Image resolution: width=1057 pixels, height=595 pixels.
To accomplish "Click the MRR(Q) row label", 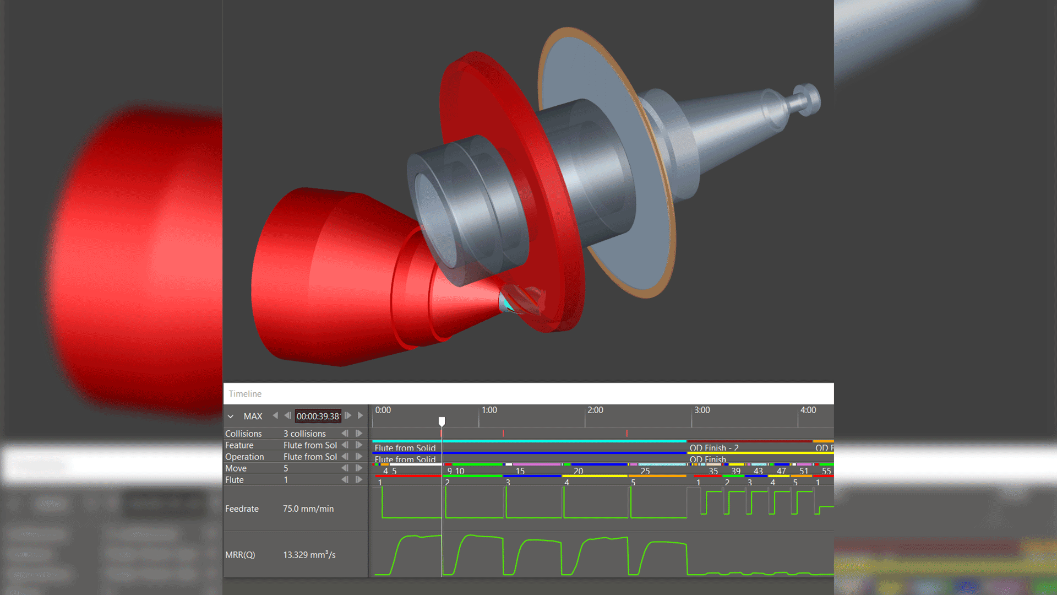I will point(240,555).
